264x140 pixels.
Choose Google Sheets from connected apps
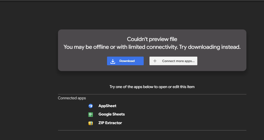[x=111, y=114]
